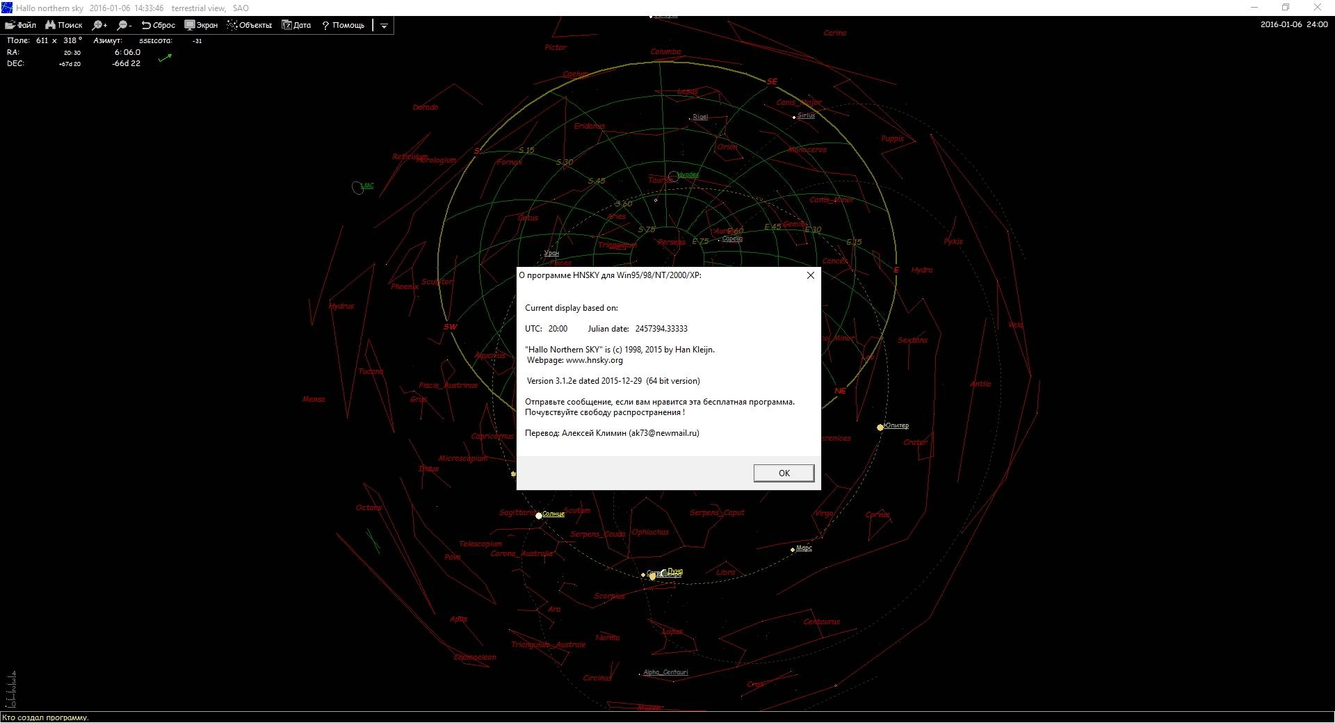
Task: Click the Scorpius constellation label
Action: tap(609, 596)
